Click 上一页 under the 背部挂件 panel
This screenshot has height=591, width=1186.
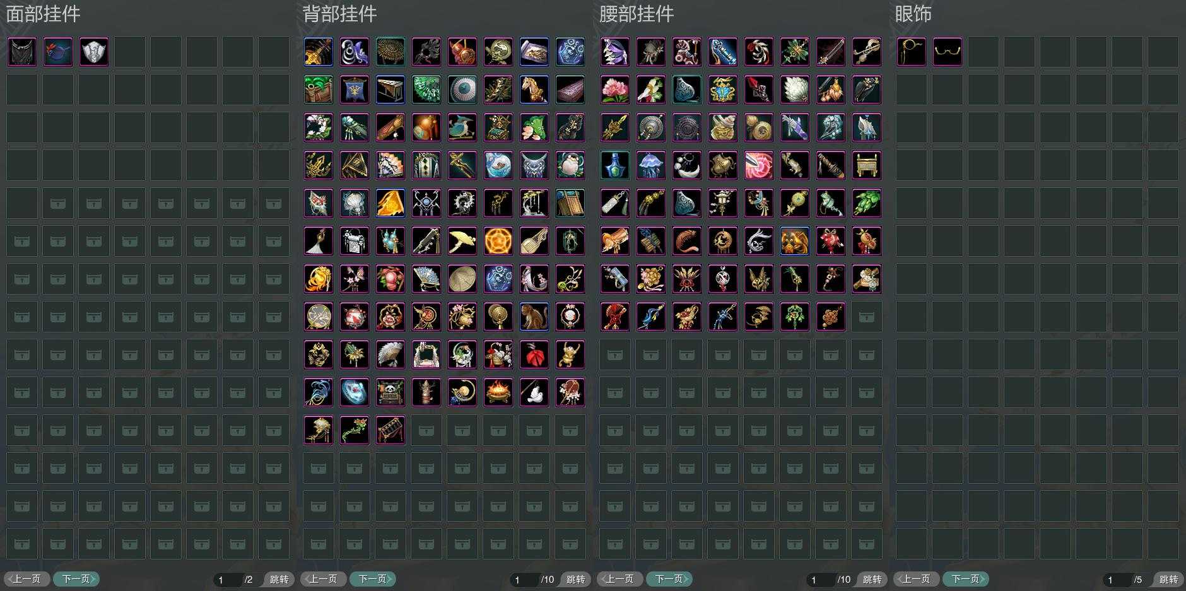(x=324, y=579)
